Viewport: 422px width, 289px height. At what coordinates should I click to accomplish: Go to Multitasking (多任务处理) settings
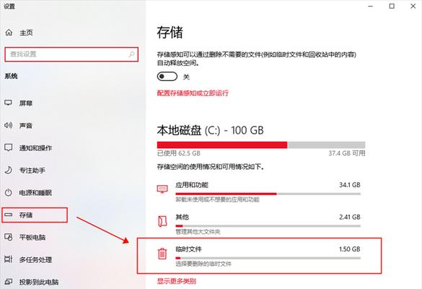pos(35,259)
